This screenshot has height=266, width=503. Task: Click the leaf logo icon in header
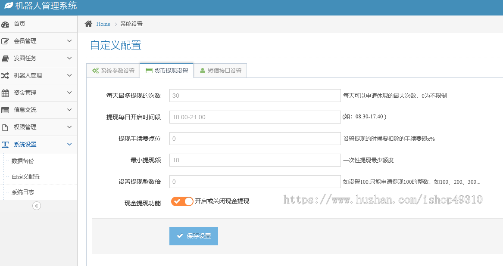click(8, 5)
